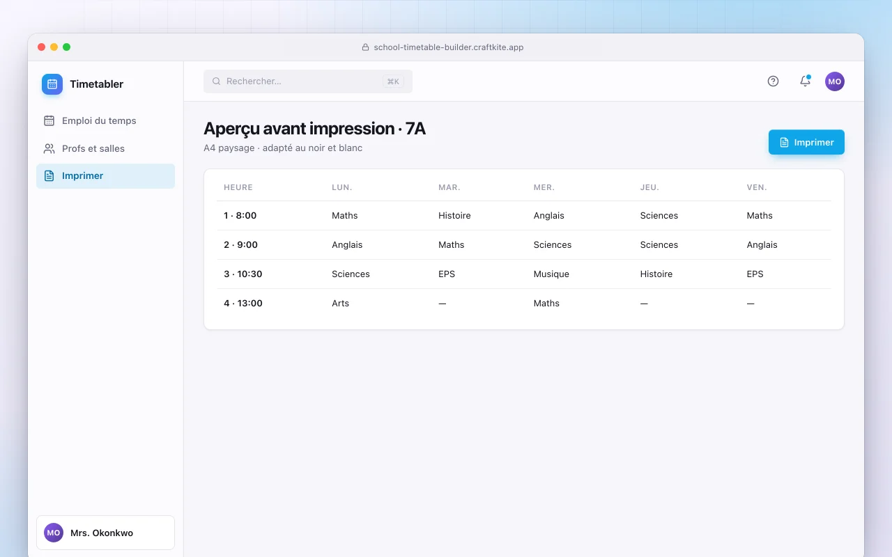892x557 pixels.
Task: Click the subtitle "A4 paysage · adapté au noir et blanc"
Action: pos(283,148)
